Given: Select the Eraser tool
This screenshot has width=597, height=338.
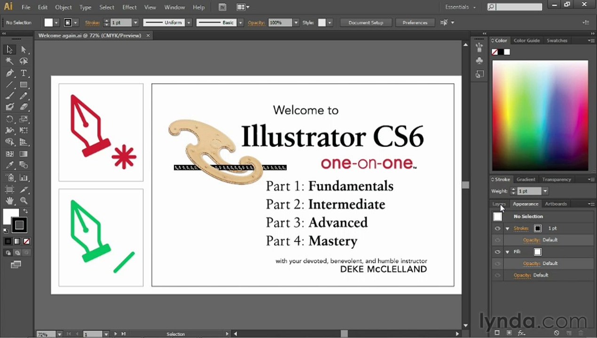Looking at the screenshot, I should tap(24, 107).
